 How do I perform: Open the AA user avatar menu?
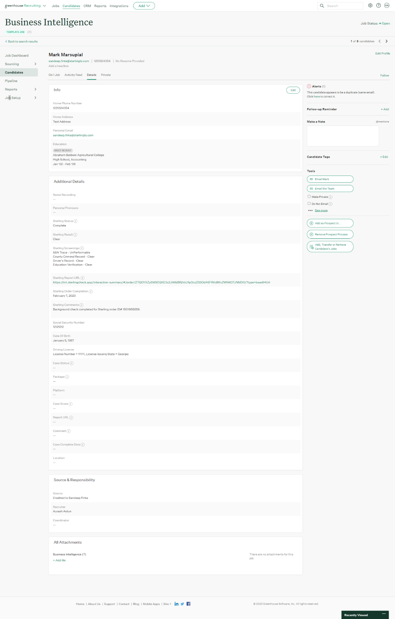coord(387,5)
